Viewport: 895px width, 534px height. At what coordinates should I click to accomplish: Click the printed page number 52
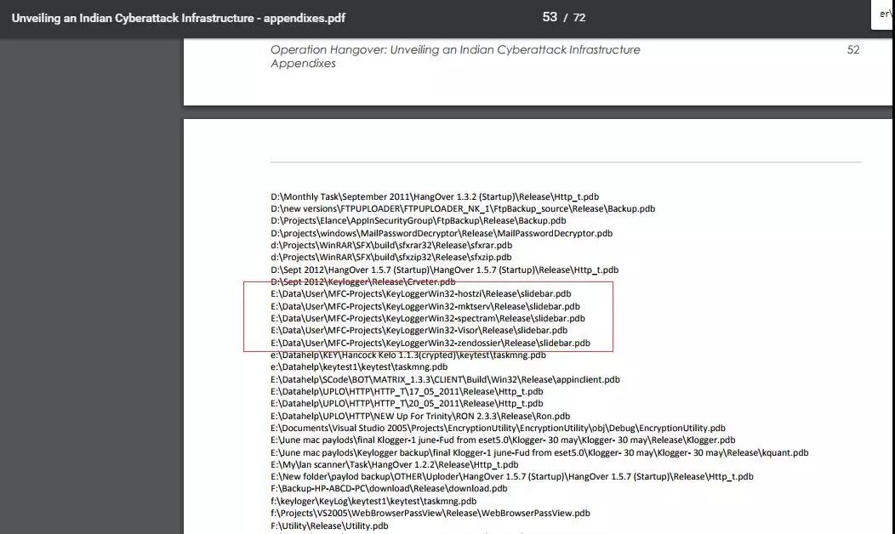point(852,49)
